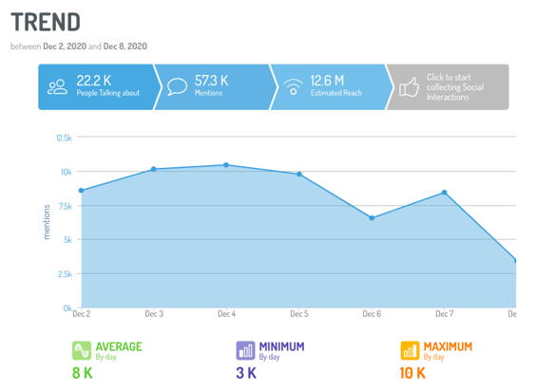Viewport: 536px width, 391px height.
Task: Click the Dec 6 x-axis label
Action: [x=372, y=314]
